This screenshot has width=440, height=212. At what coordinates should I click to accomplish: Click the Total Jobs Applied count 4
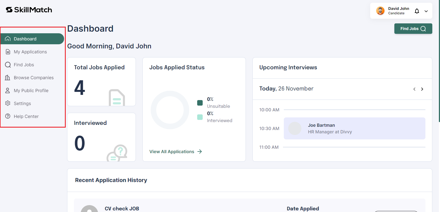point(79,88)
